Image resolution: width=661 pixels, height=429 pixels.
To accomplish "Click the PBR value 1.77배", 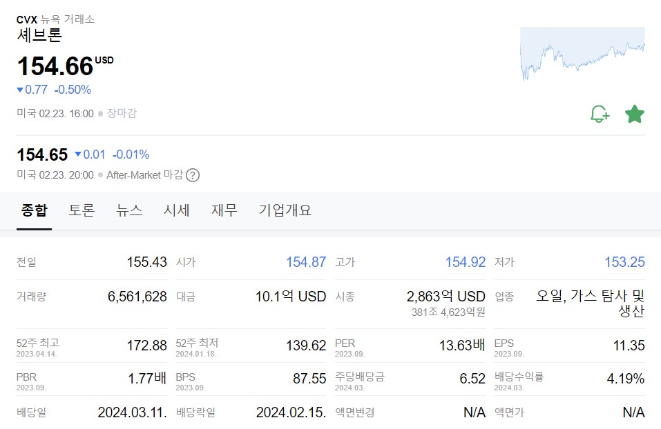I will 147,378.
